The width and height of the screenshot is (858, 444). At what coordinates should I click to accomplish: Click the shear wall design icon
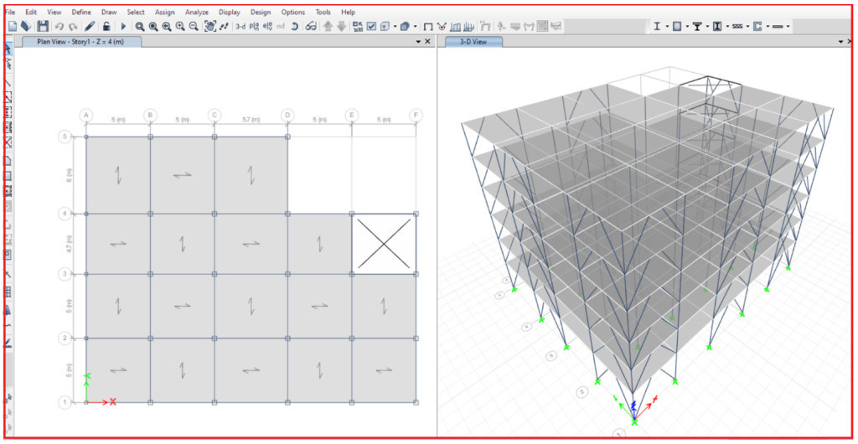pos(757,26)
